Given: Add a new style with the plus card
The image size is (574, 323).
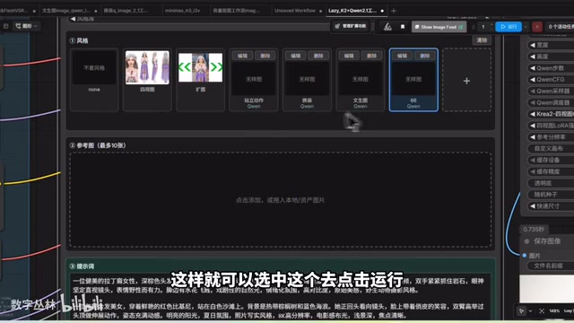Looking at the screenshot, I should (x=466, y=80).
